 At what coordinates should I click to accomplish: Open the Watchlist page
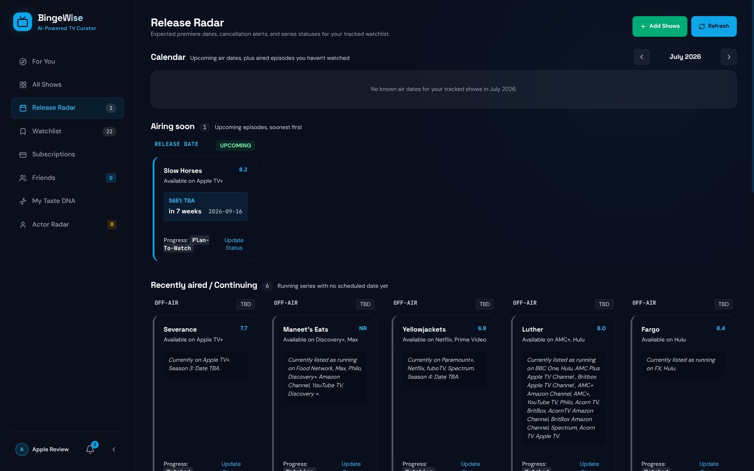coord(68,131)
